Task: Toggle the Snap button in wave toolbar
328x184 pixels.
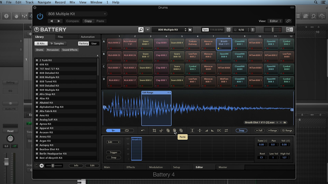Action: coord(242,131)
